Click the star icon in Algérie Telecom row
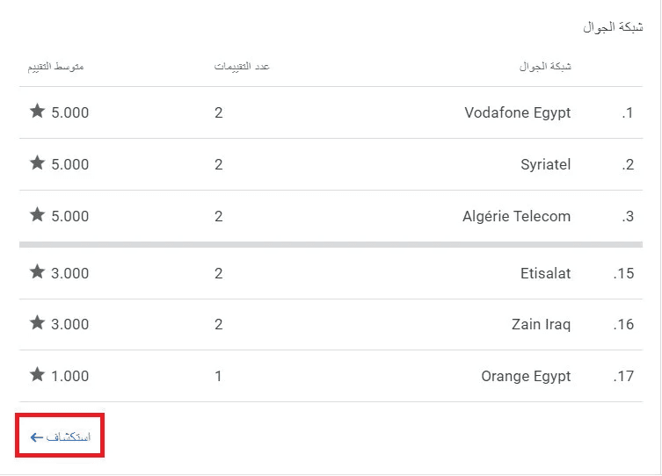The width and height of the screenshot is (662, 476). coord(37,215)
